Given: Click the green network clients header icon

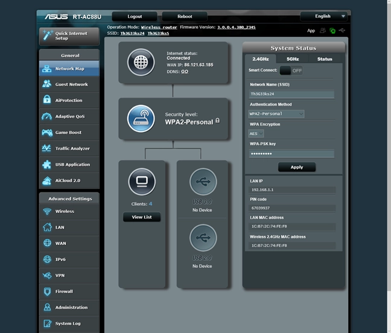Looking at the screenshot, I should coord(332,31).
